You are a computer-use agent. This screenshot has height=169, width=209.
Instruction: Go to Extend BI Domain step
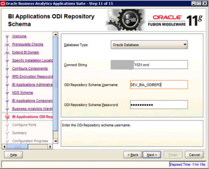[25, 52]
